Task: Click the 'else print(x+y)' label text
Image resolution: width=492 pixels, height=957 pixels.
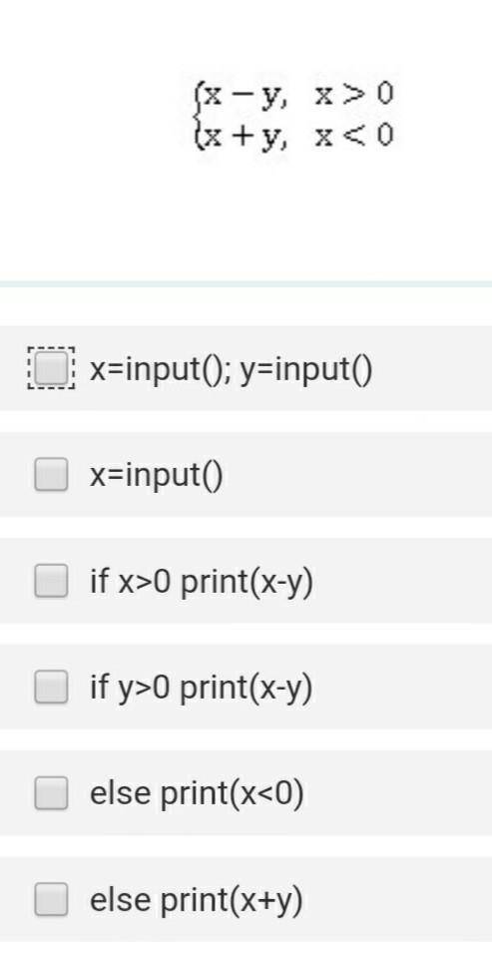Action: 196,901
